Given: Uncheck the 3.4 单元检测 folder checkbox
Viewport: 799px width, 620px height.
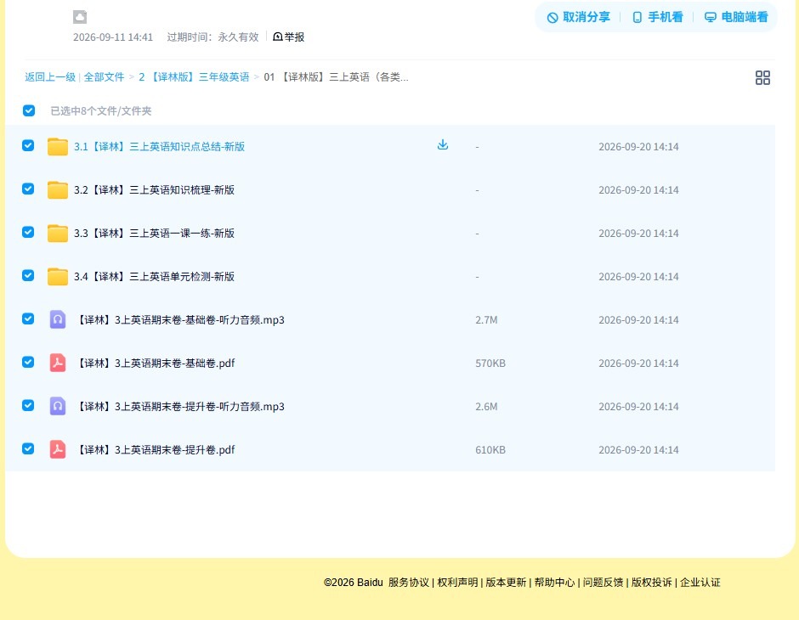Looking at the screenshot, I should [x=28, y=275].
